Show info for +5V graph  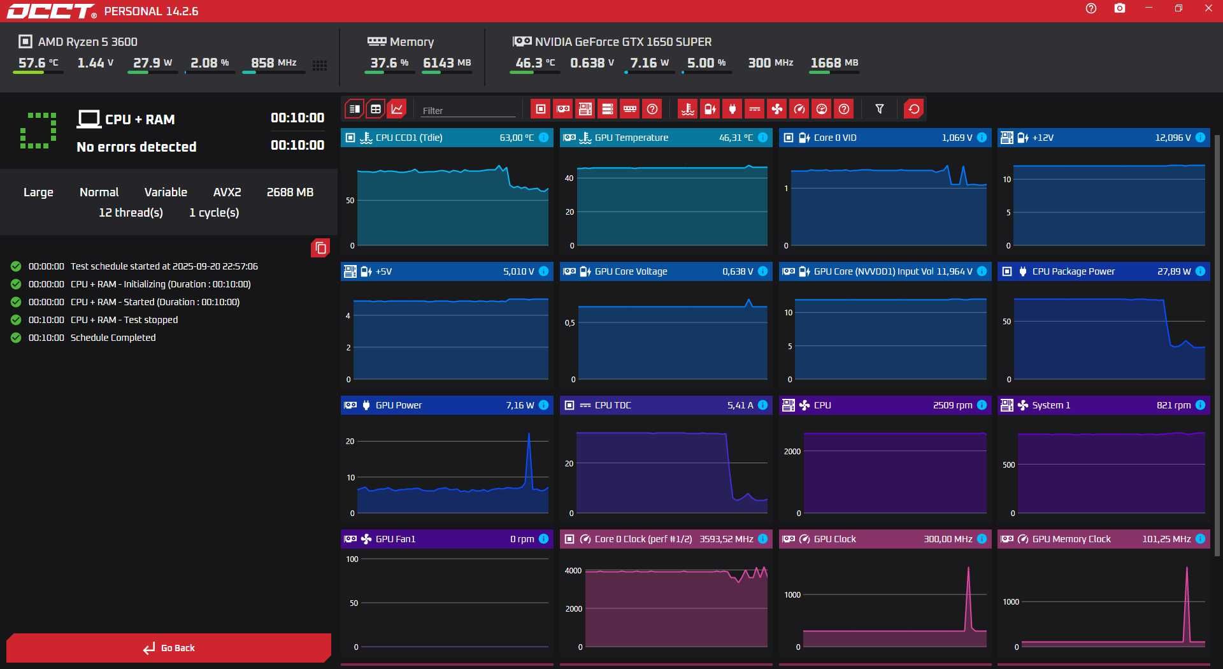544,271
